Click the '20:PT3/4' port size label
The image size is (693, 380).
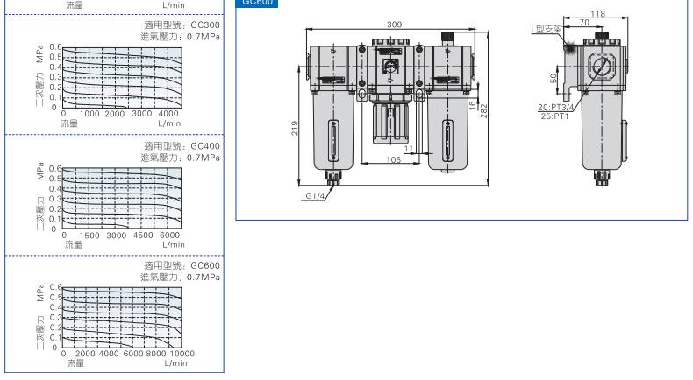556,107
